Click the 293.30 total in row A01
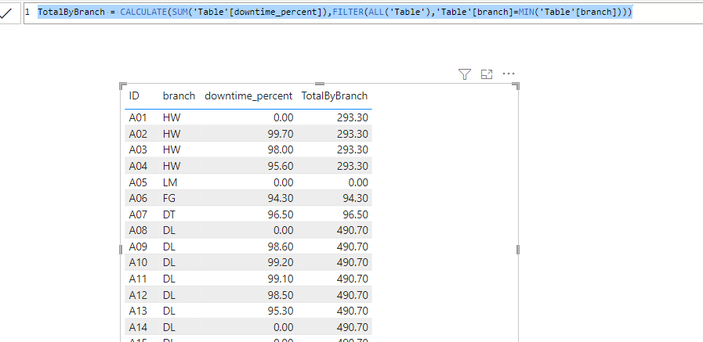The width and height of the screenshot is (703, 342). pyautogui.click(x=353, y=117)
